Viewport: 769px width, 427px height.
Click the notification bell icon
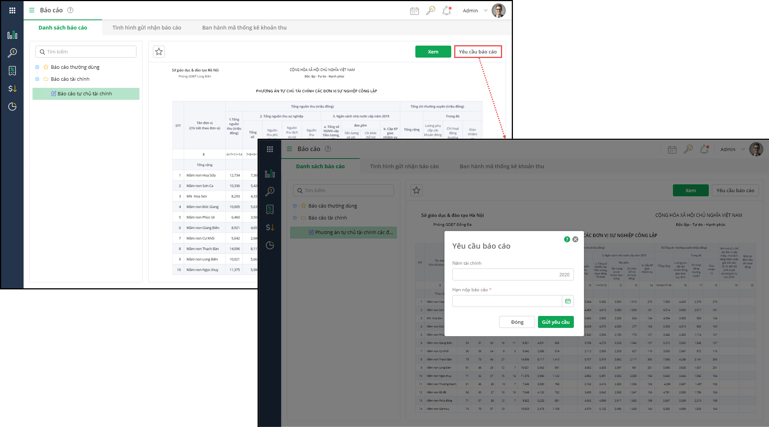(x=446, y=10)
